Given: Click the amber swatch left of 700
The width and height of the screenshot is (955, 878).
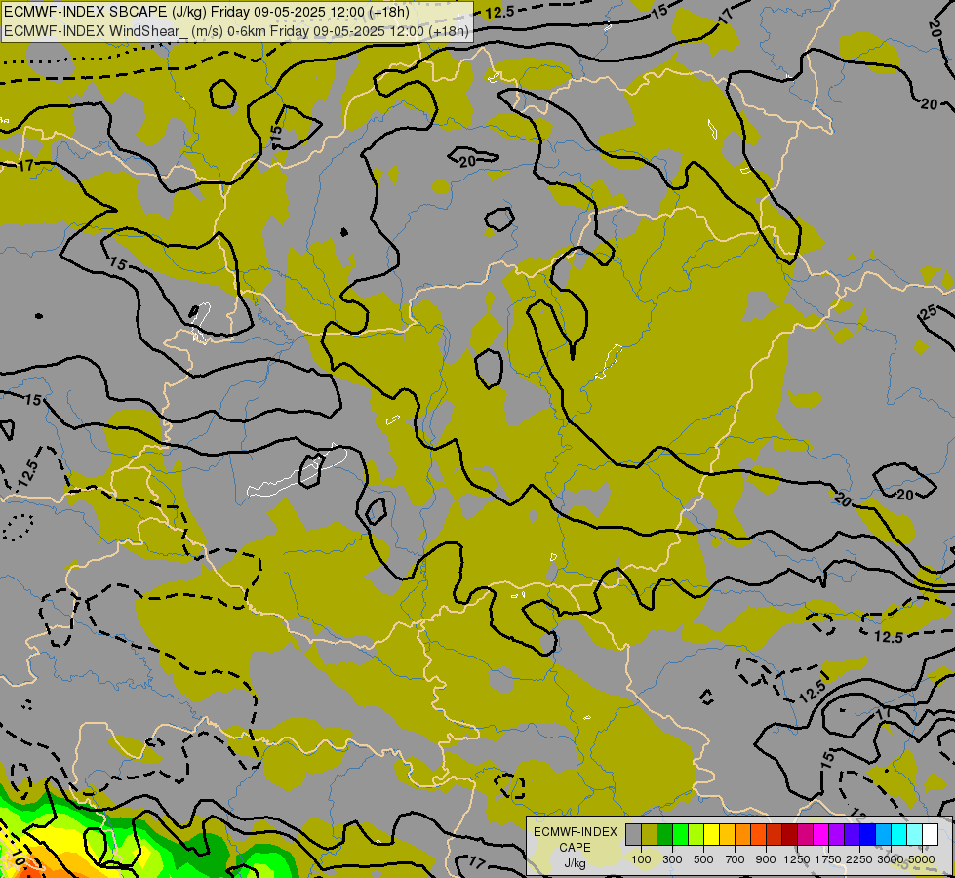Looking at the screenshot, I should [x=727, y=834].
